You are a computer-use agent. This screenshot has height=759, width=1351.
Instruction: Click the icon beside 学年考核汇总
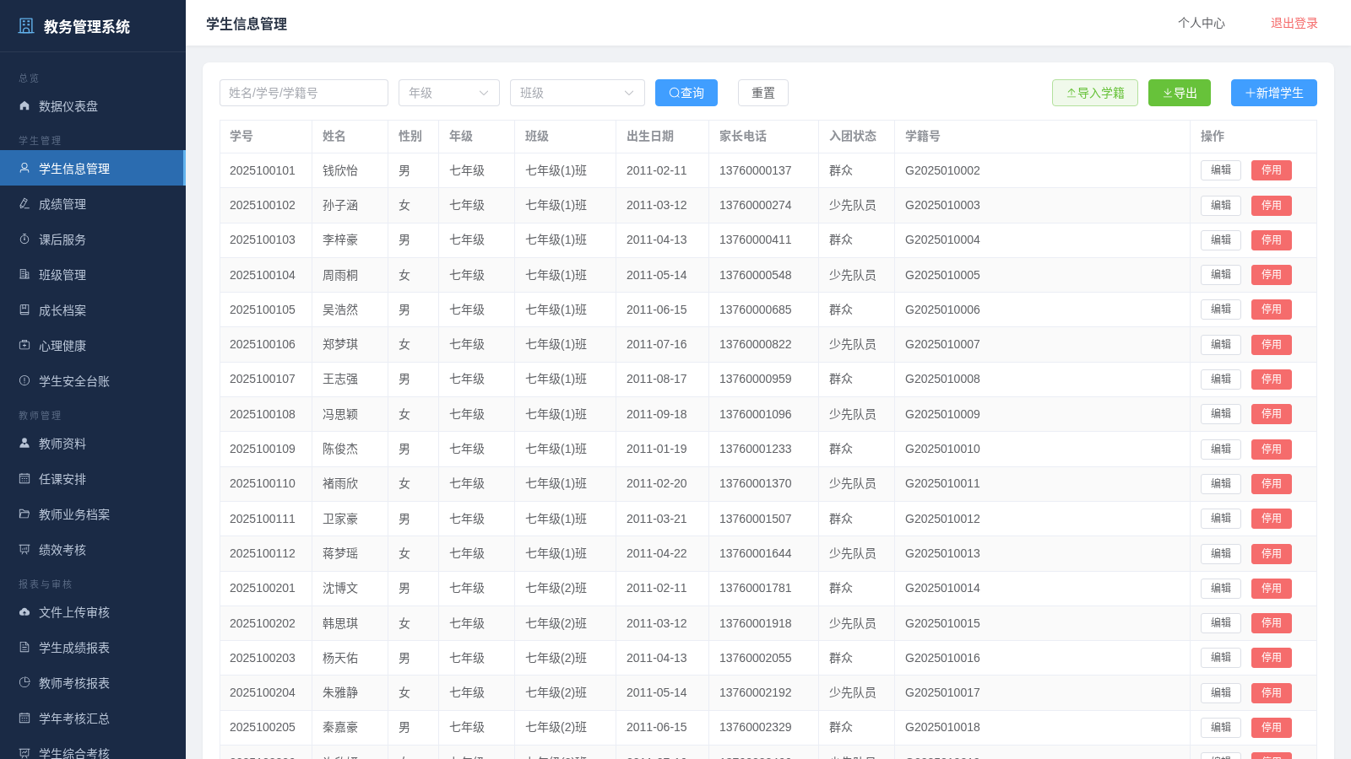coord(24,719)
